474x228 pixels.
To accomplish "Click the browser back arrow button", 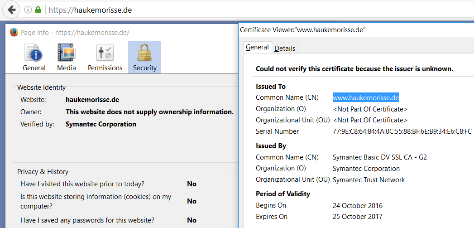I will [x=11, y=10].
